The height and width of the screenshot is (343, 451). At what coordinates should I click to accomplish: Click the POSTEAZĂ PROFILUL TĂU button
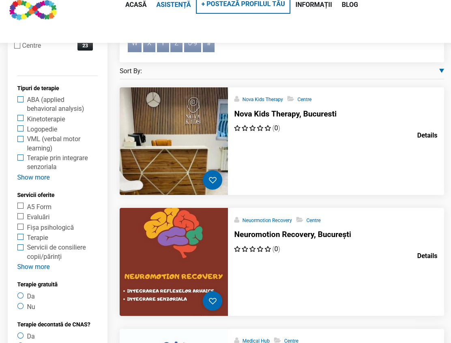243,5
